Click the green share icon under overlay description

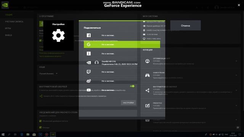41,96
